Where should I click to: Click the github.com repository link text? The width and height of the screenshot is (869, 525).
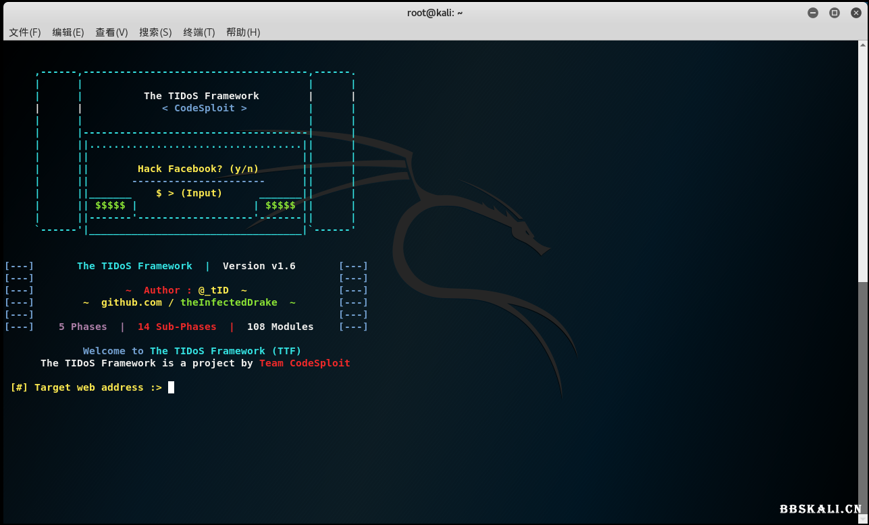[x=132, y=302]
